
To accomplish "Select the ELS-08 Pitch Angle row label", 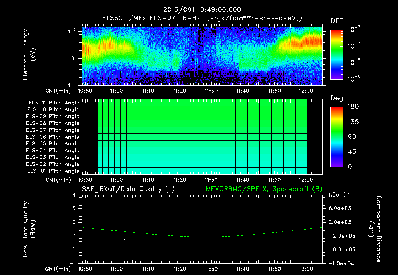I will pyautogui.click(x=53, y=123).
